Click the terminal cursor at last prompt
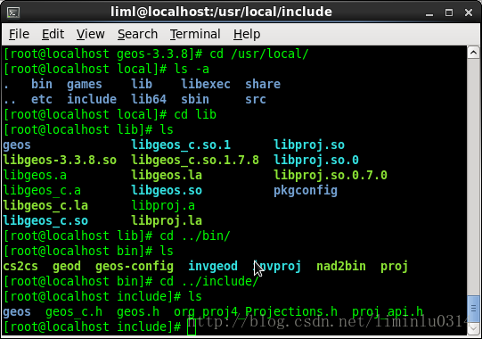The width and height of the screenshot is (482, 339). tap(192, 327)
